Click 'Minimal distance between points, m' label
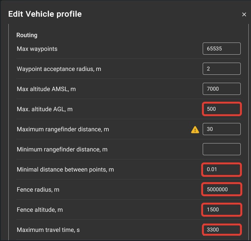The image size is (251, 241). (x=65, y=170)
